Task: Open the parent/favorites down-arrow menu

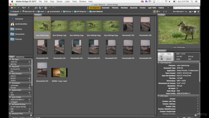Action: coord(18,8)
